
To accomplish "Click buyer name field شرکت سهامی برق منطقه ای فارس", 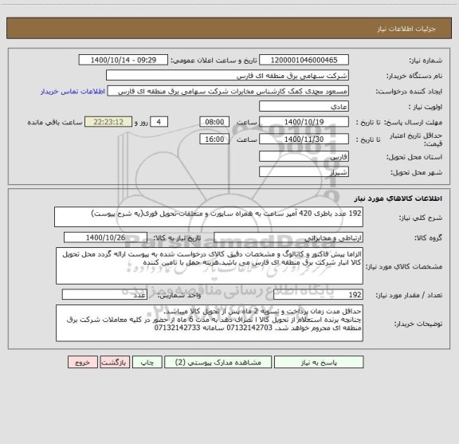I will pyautogui.click(x=227, y=76).
